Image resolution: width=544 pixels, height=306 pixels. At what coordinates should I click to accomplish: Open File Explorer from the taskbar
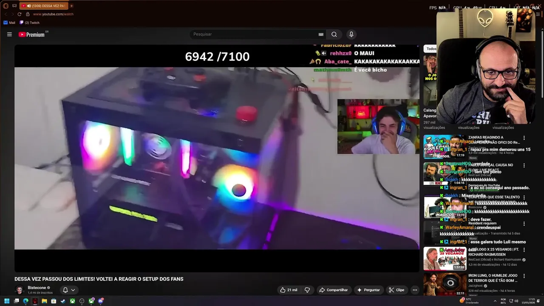pyautogui.click(x=44, y=301)
